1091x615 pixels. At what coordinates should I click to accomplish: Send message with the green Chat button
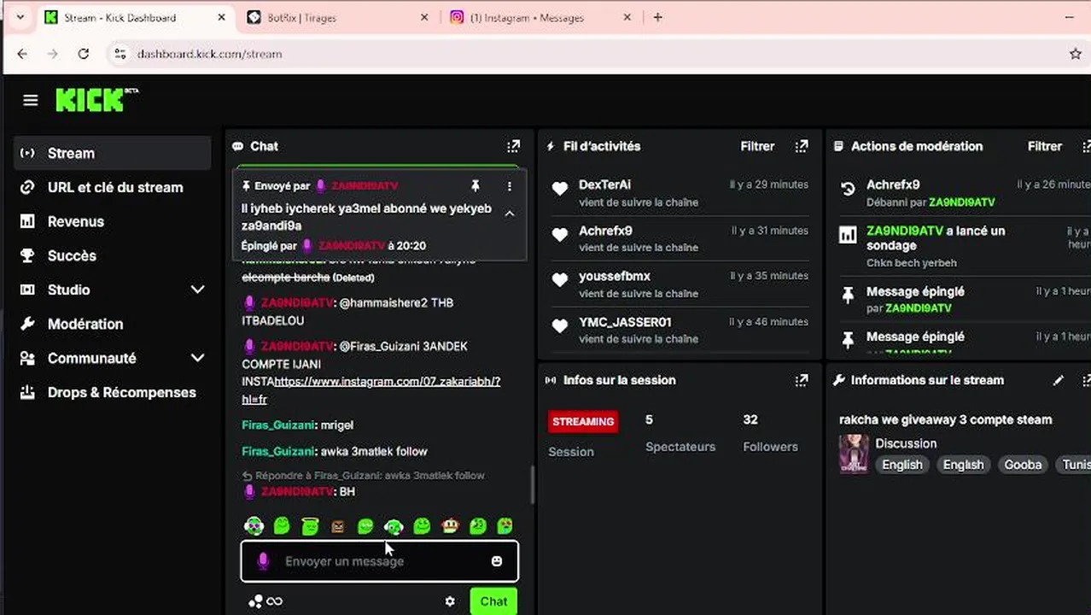pyautogui.click(x=493, y=601)
